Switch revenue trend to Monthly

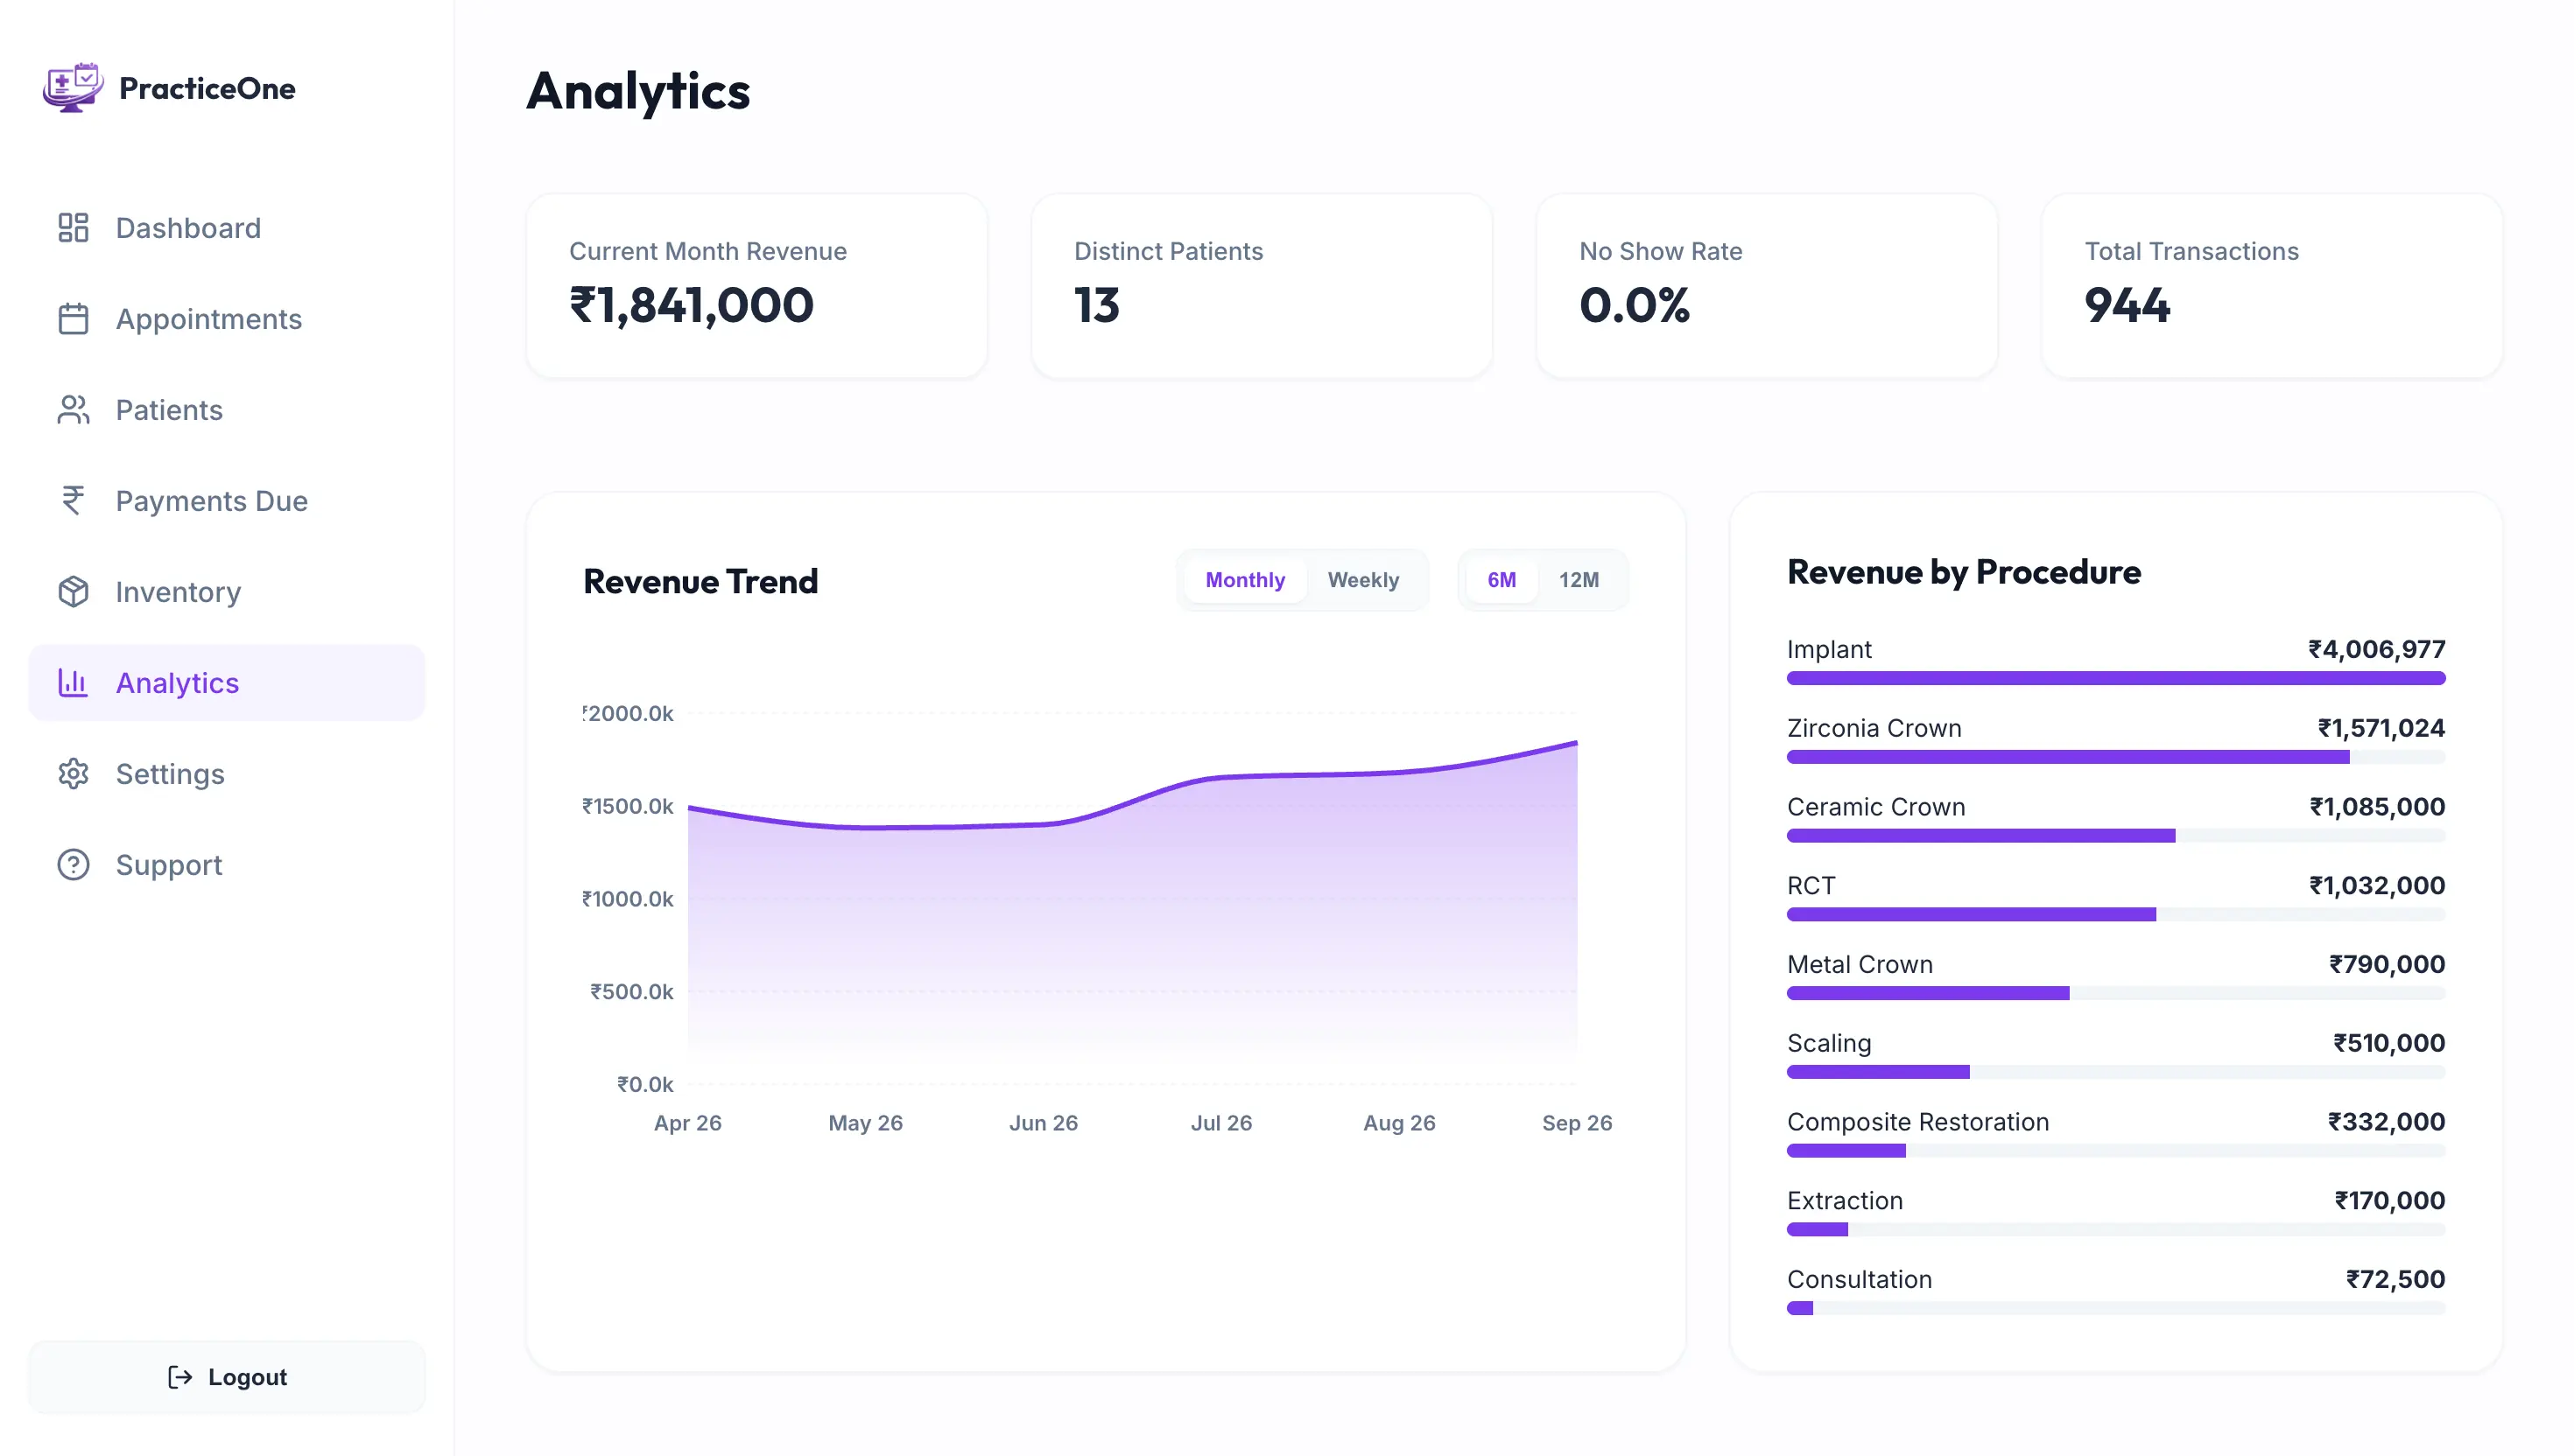tap(1244, 580)
